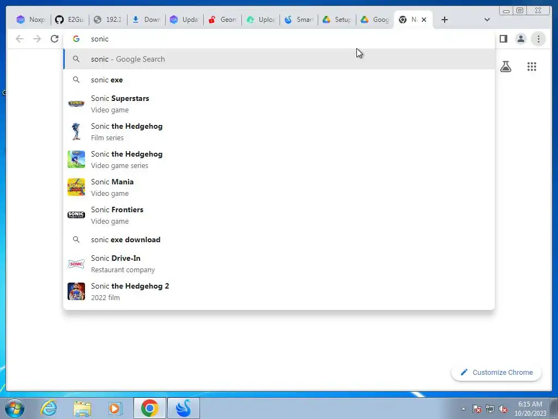
Task: Select 'sonic - Google Search' suggestion
Action: (279, 59)
